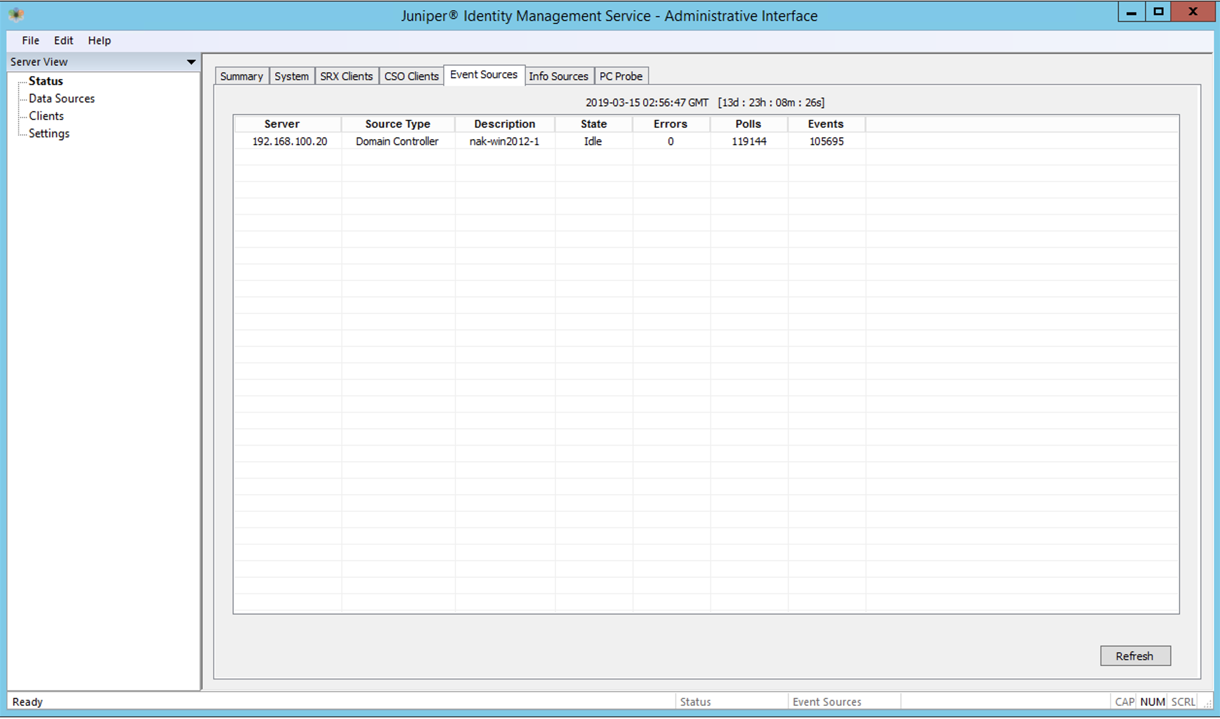Viewport: 1220px width, 719px height.
Task: Open the Edit menu
Action: (64, 41)
